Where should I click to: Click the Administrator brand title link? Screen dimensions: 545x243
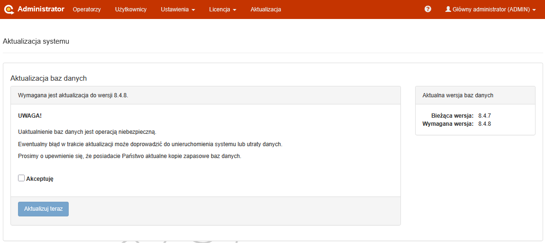[x=41, y=9]
